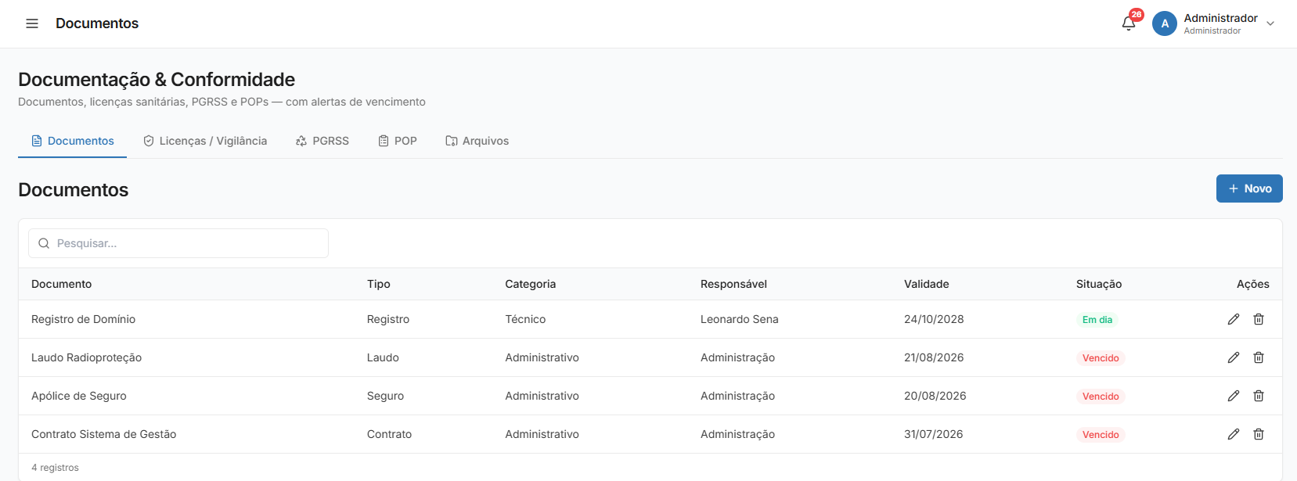The height and width of the screenshot is (481, 1297).
Task: Open the Arquivos tab
Action: [477, 141]
